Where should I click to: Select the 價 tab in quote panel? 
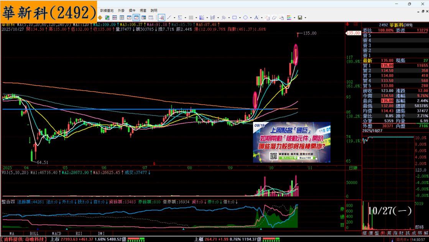click(371, 233)
